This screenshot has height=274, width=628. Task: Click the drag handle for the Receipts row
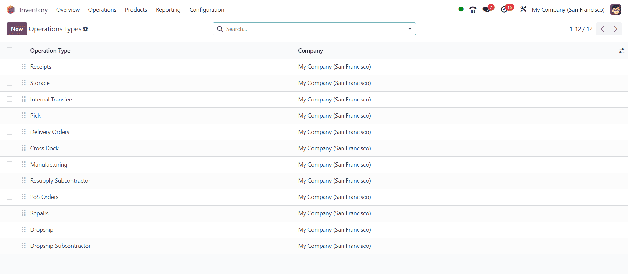click(24, 67)
